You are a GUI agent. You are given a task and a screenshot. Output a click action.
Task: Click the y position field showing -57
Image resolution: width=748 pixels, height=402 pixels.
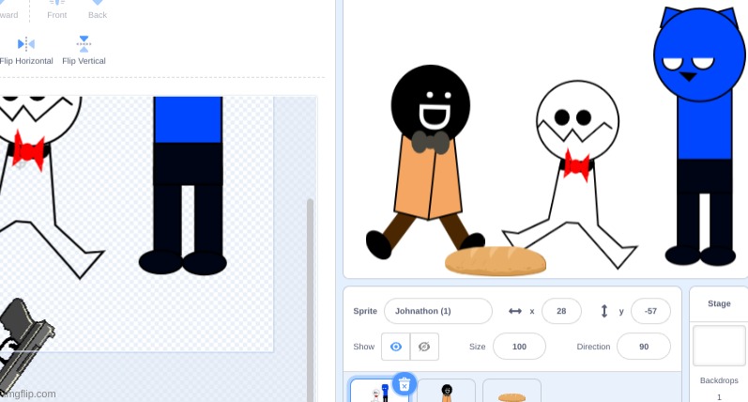coord(650,311)
